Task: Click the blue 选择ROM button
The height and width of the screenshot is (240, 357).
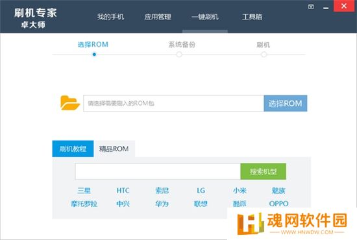Action: coord(286,103)
